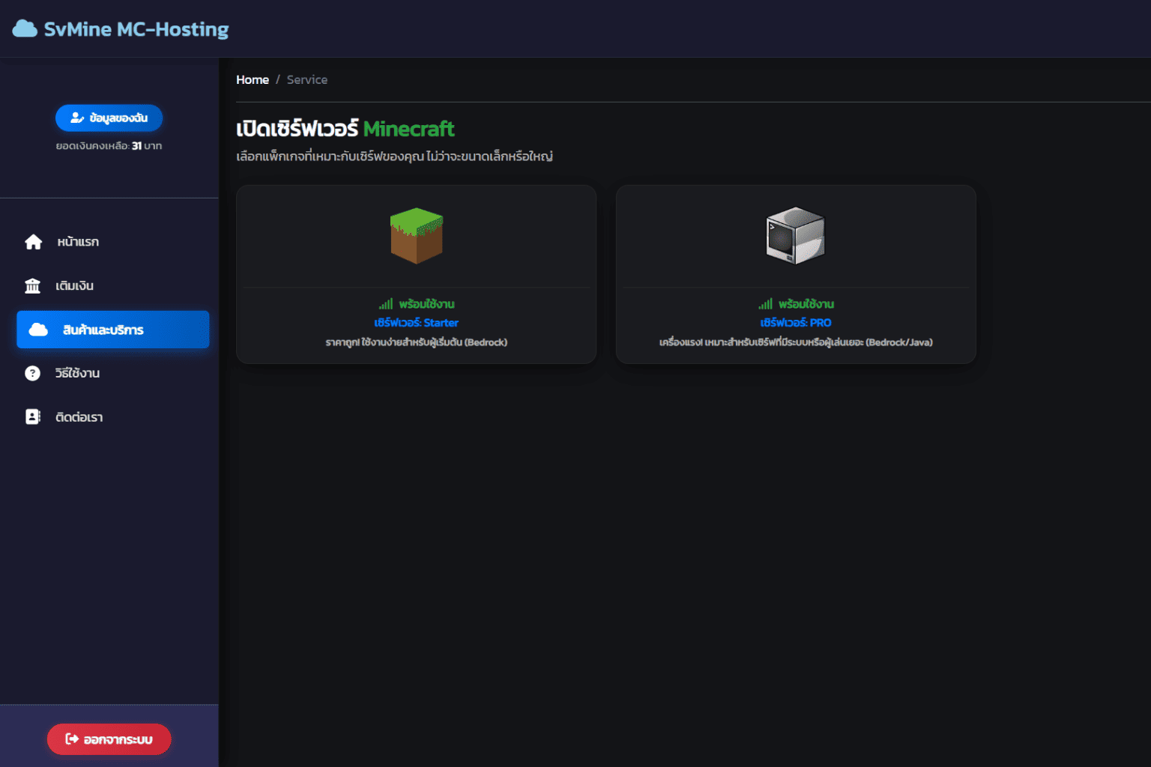Open the ติดต่อเรา menu item
1151x767 pixels.
tap(79, 417)
